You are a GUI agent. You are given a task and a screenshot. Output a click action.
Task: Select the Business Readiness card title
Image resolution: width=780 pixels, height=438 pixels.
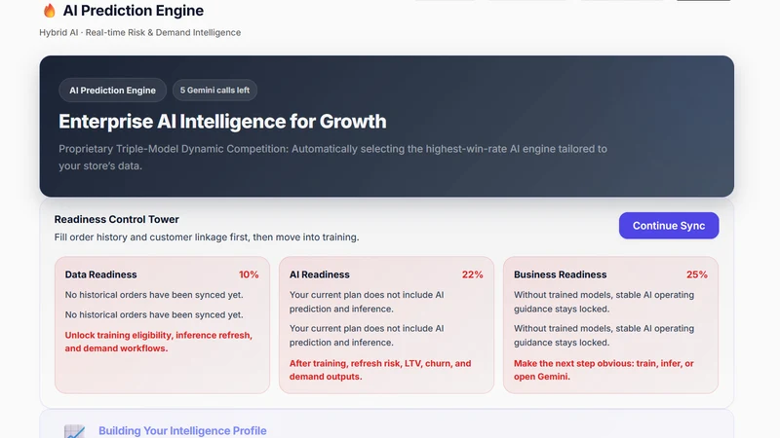[560, 274]
